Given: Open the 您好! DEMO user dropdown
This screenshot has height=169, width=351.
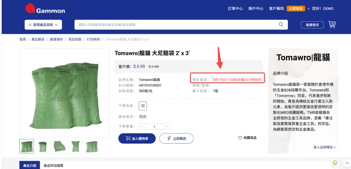Looking at the screenshot, I should tap(320, 9).
